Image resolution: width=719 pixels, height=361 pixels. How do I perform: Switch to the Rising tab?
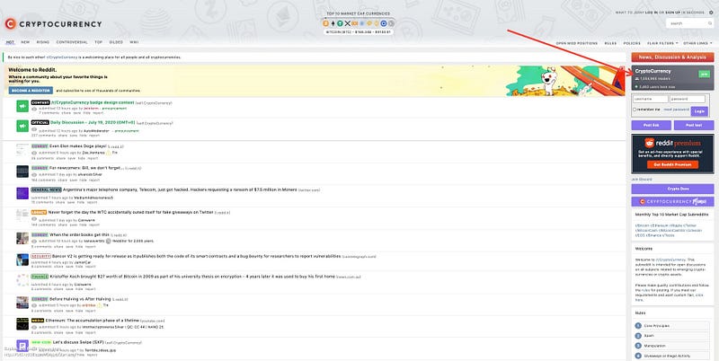pos(42,42)
